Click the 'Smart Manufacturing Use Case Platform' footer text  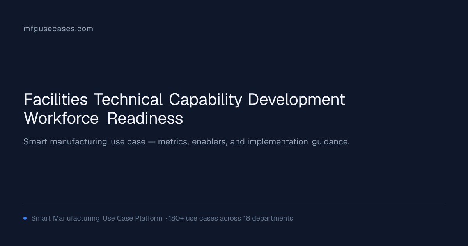(x=97, y=218)
